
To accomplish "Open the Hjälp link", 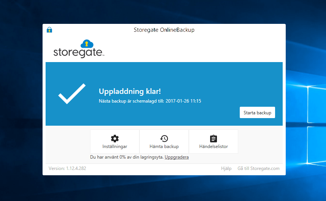I will (226, 168).
